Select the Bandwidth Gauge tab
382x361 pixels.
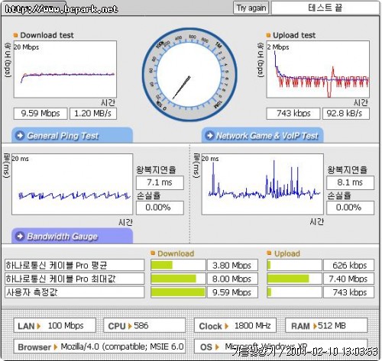(x=72, y=236)
